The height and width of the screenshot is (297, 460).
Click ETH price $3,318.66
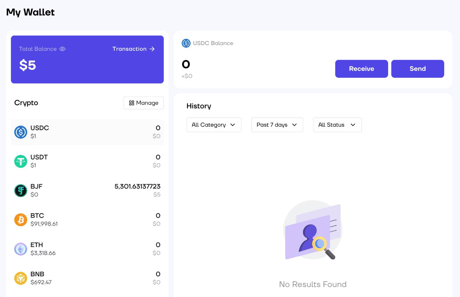(x=43, y=253)
